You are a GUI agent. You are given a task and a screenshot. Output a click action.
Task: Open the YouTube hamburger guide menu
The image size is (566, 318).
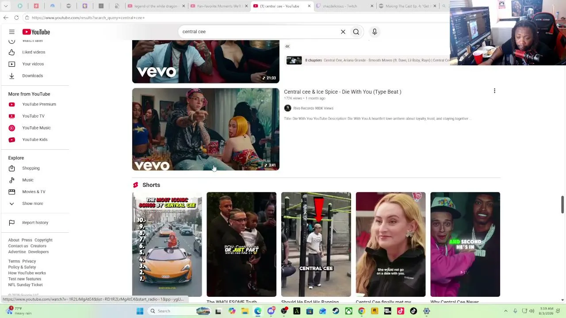[12, 32]
